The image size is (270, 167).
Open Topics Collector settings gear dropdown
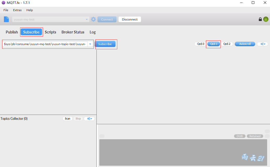point(89,119)
